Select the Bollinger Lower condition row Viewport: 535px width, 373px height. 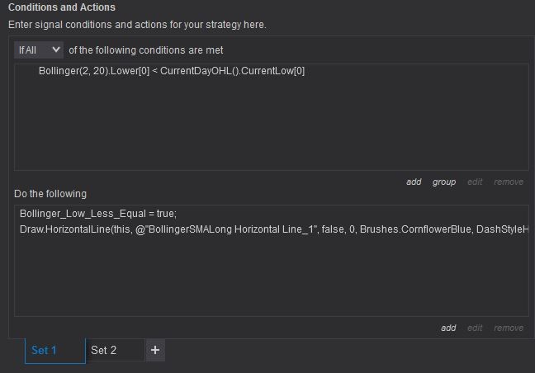point(172,71)
